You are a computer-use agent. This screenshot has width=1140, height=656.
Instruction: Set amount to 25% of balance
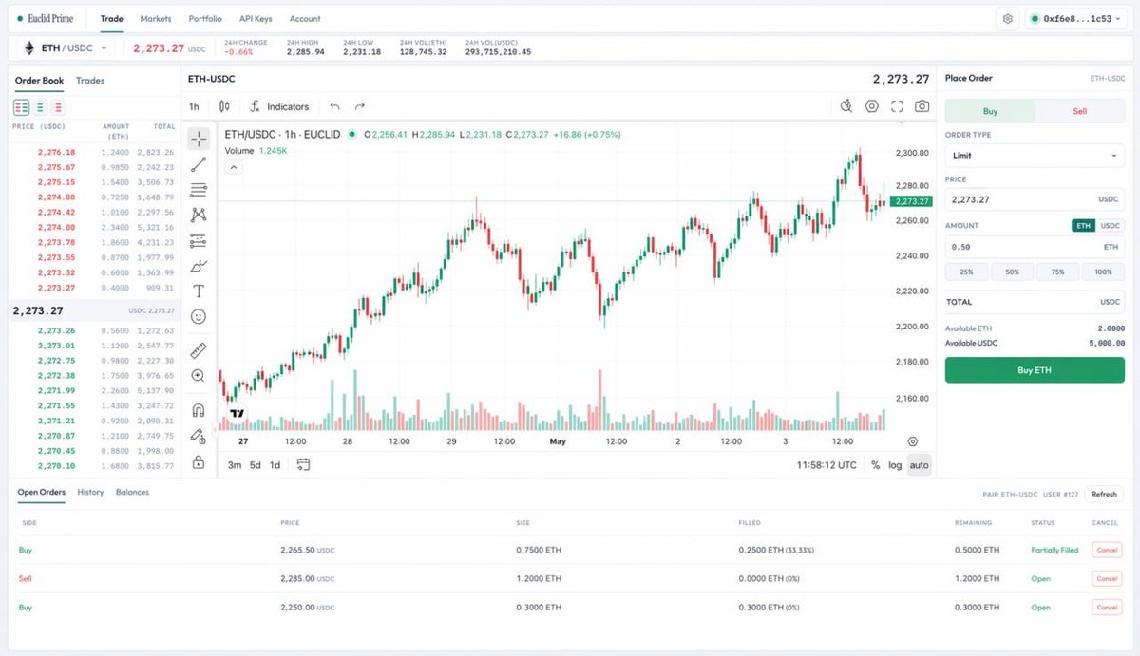(x=967, y=272)
